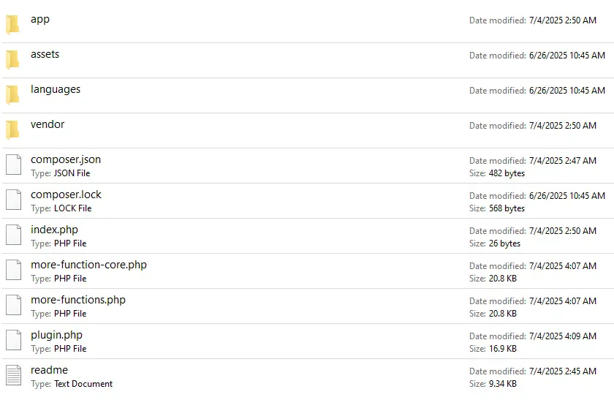Click the 'index.php' file name text
Screen dimensions: 614x408
[54, 230]
